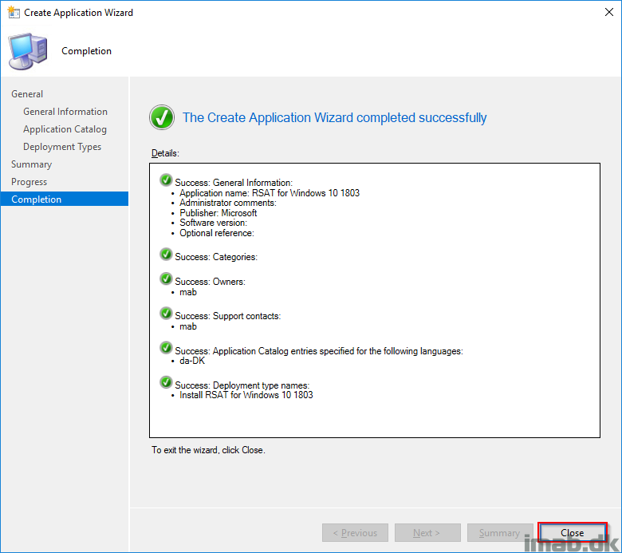Screen dimensions: 622x553
Task: Click green check icon for General Information
Action: [166, 180]
